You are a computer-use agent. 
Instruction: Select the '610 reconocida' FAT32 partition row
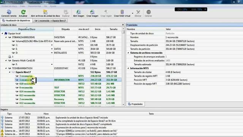[x=68, y=84]
